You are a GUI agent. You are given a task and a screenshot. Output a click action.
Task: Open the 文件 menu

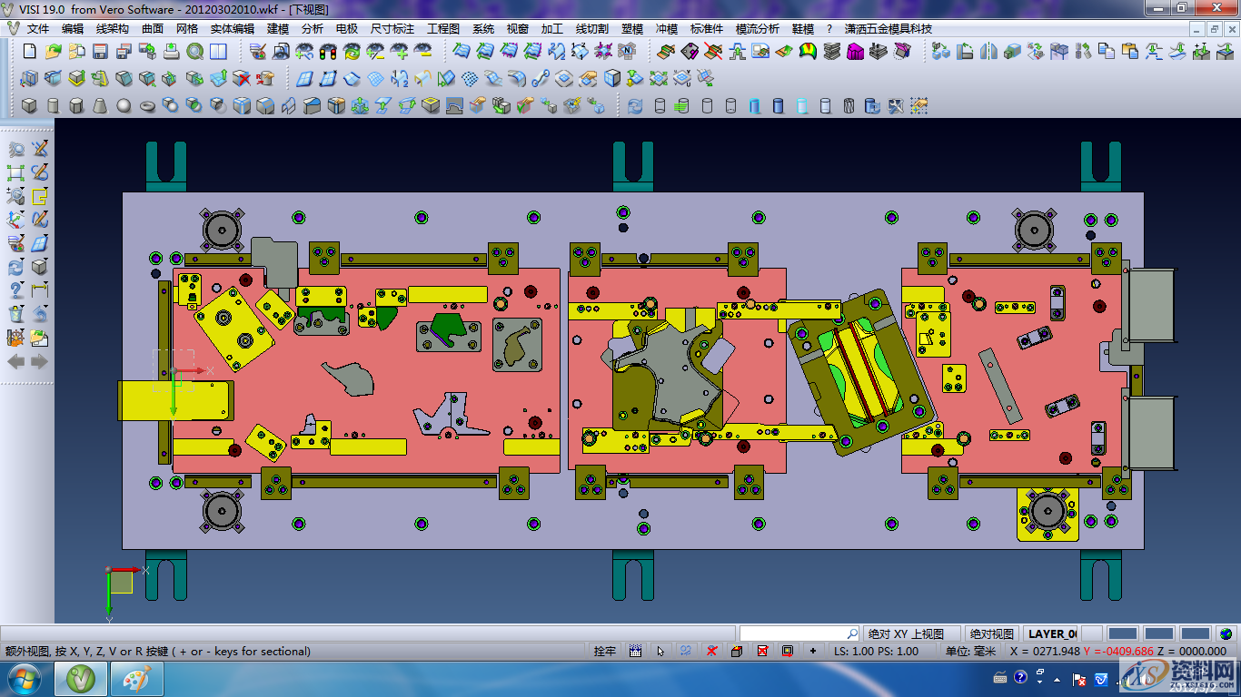point(38,29)
